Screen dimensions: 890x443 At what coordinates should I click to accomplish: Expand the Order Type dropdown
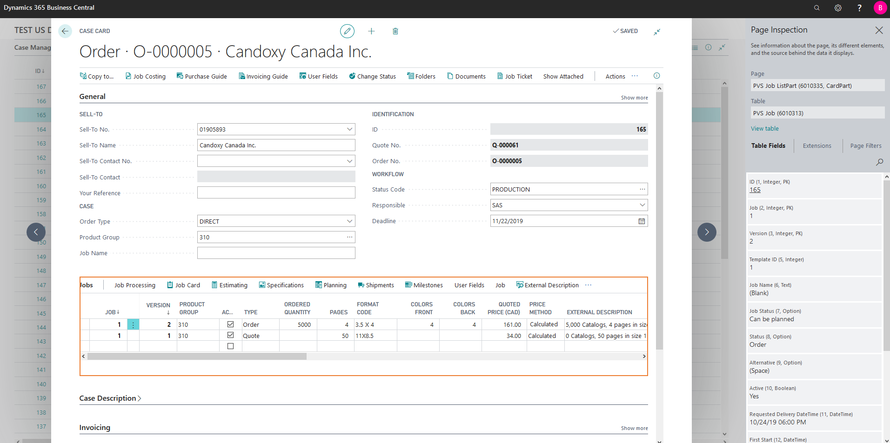pyautogui.click(x=349, y=221)
